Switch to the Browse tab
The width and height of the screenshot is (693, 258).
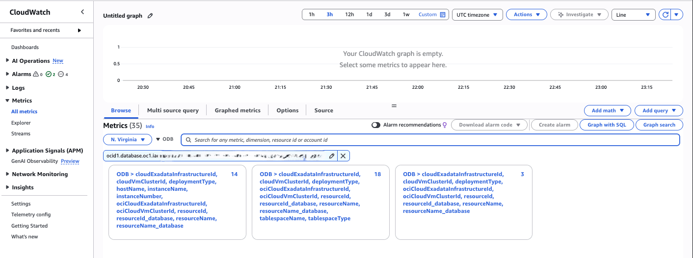pos(121,110)
